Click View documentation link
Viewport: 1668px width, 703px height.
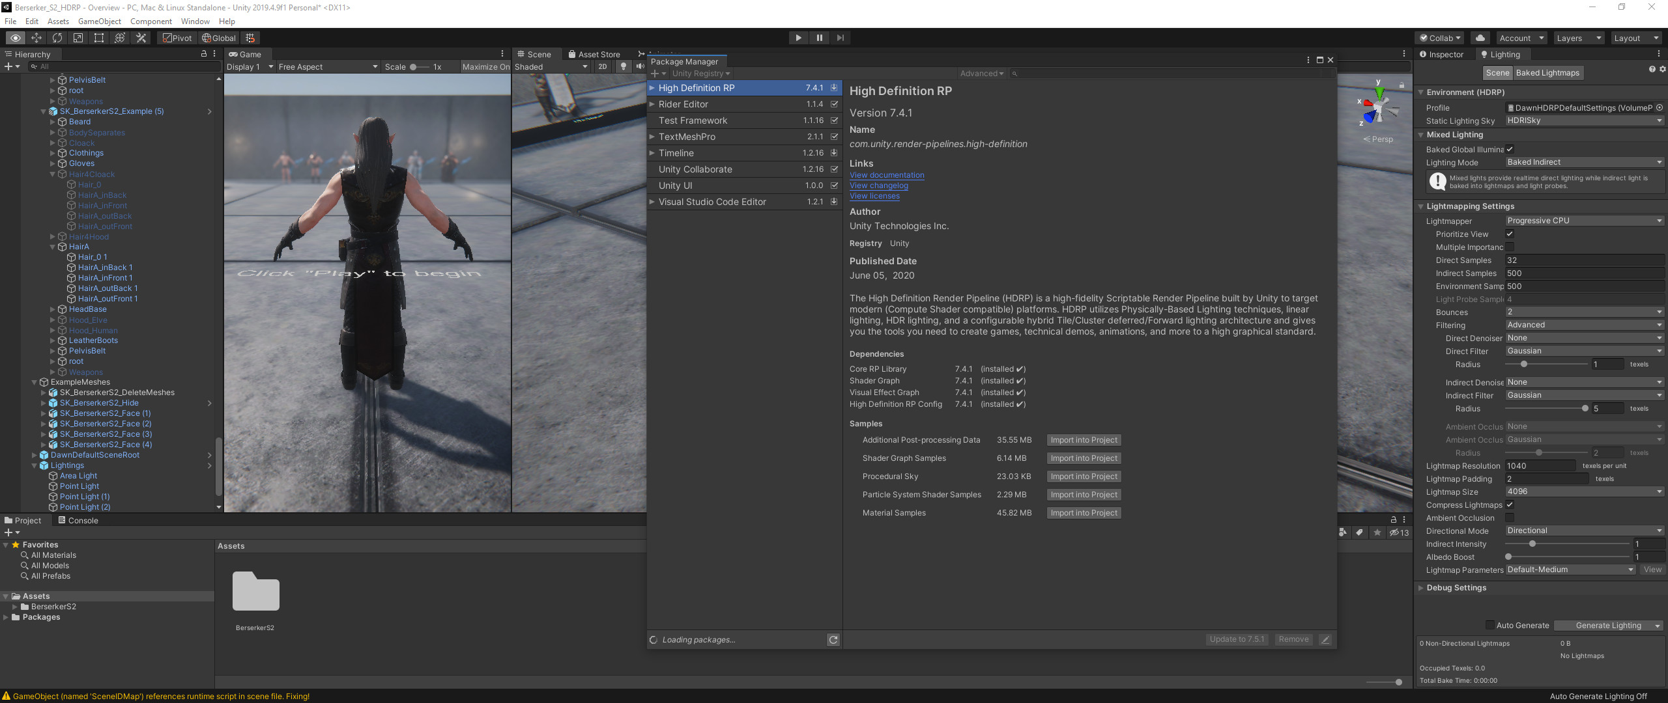[x=887, y=175]
